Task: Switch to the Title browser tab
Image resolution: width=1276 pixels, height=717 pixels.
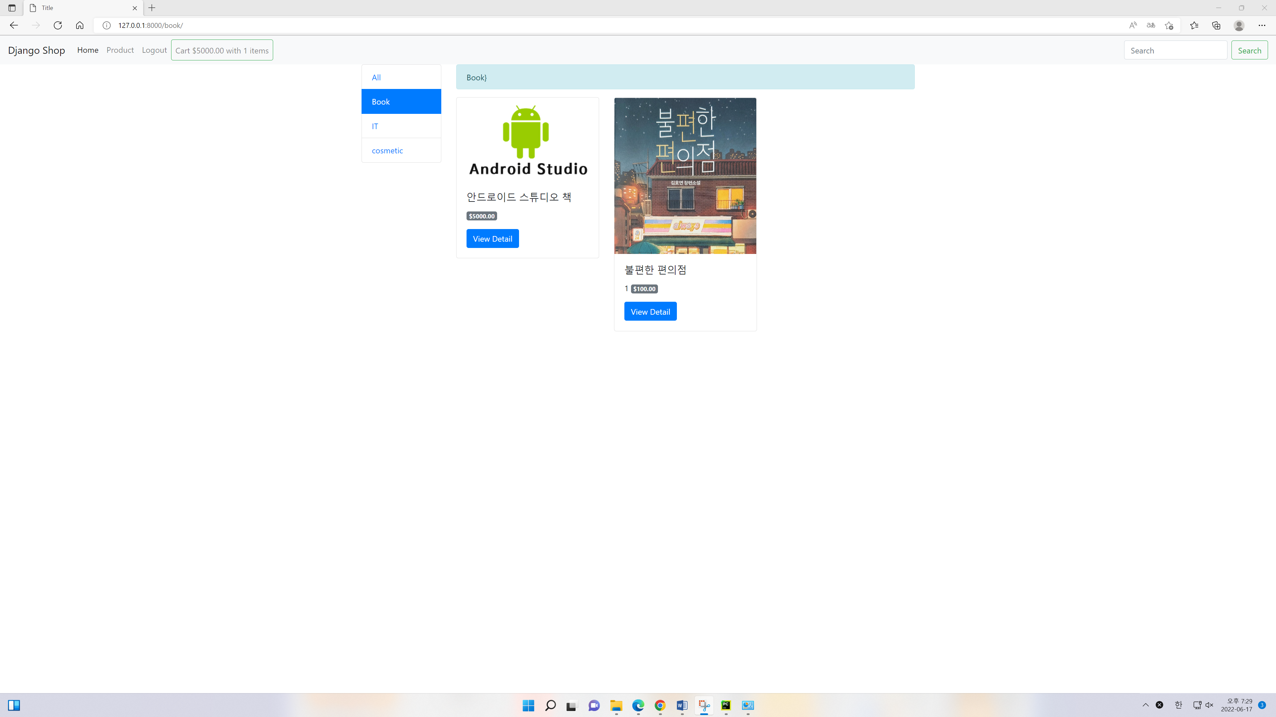Action: click(74, 8)
